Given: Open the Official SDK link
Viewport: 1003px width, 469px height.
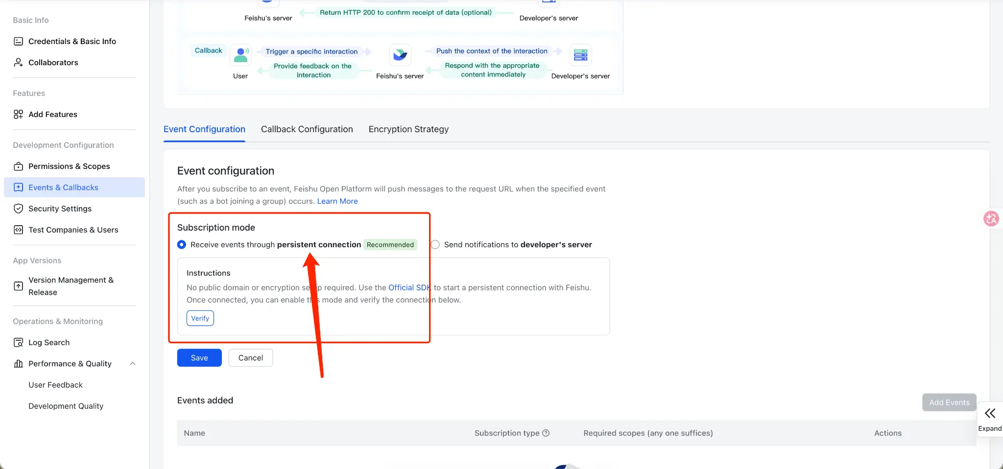Looking at the screenshot, I should (x=410, y=287).
